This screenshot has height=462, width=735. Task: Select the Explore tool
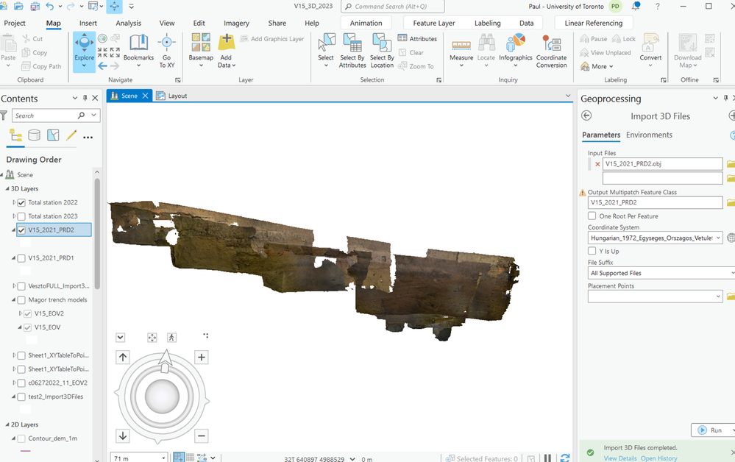[84, 50]
